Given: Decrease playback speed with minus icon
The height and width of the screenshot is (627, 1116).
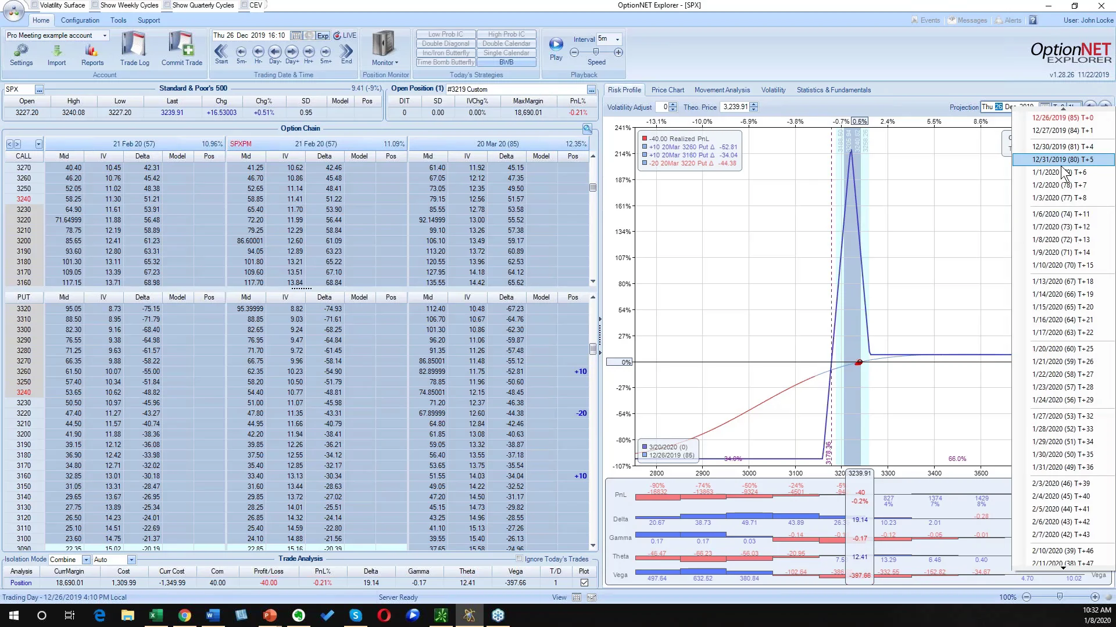Looking at the screenshot, I should [574, 52].
